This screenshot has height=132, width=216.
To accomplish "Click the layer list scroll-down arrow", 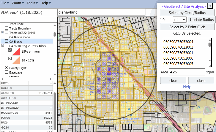I will [55, 75].
